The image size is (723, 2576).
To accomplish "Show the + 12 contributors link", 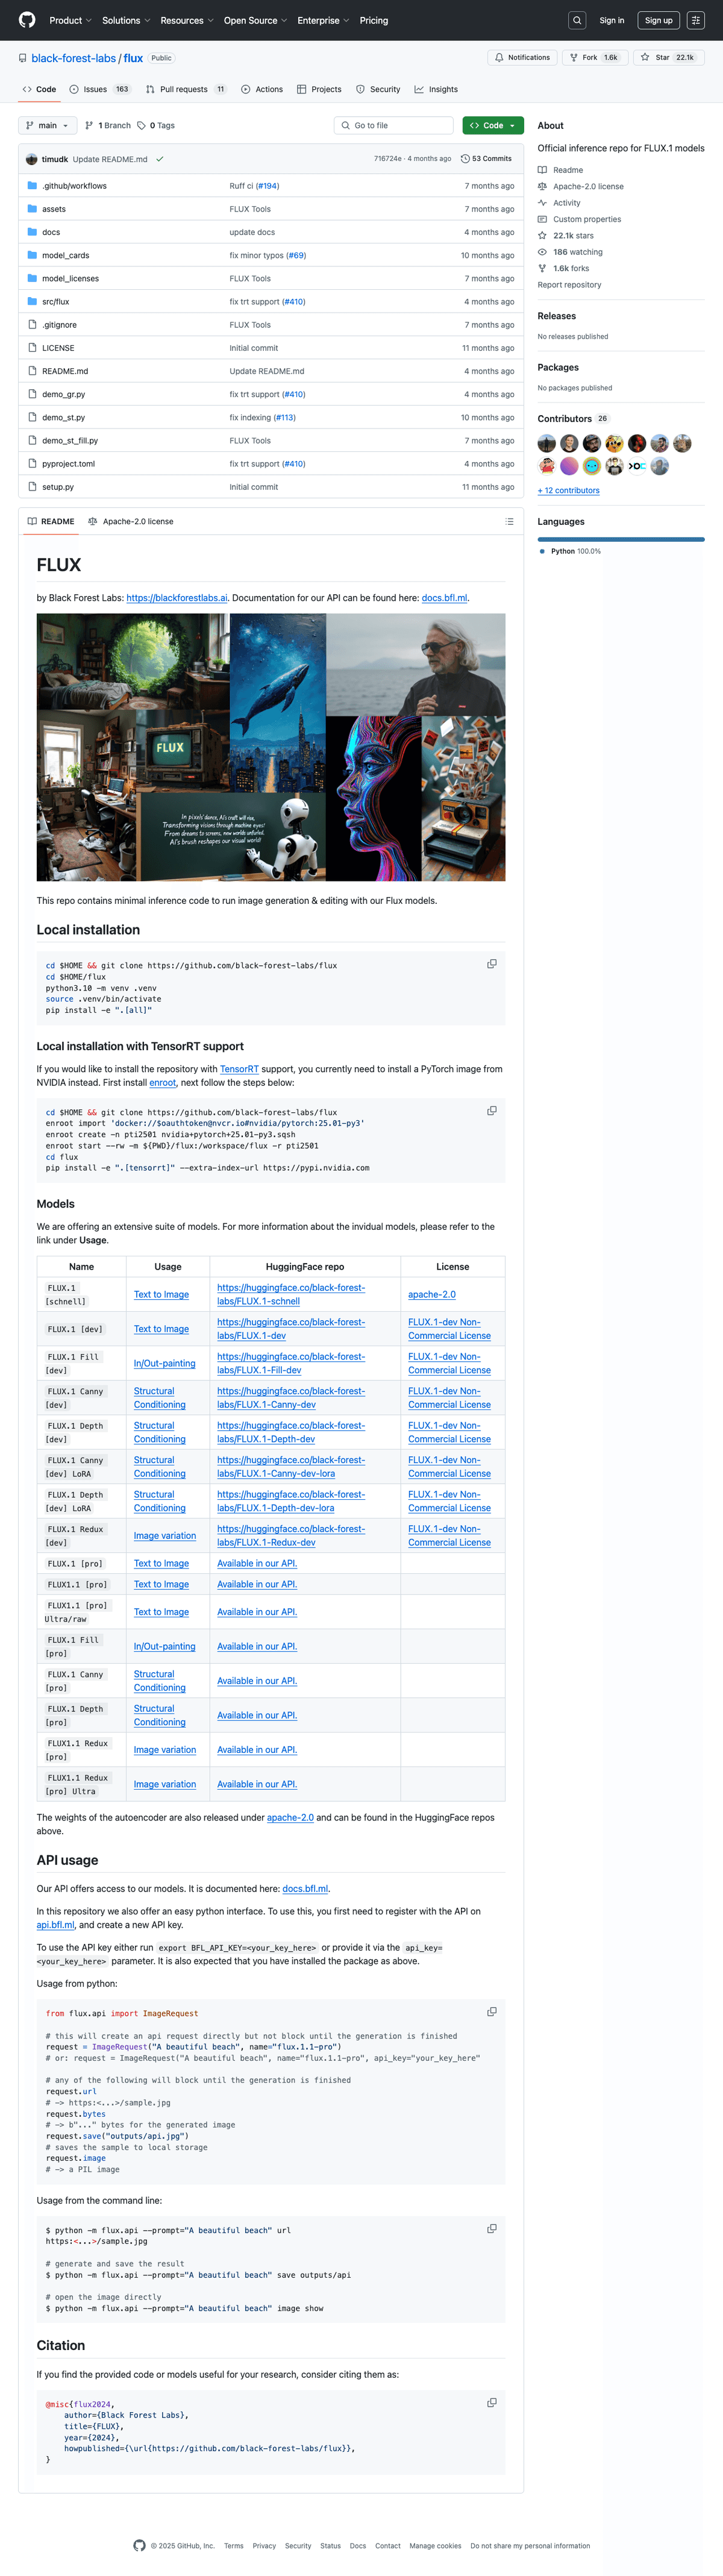I will click(569, 490).
